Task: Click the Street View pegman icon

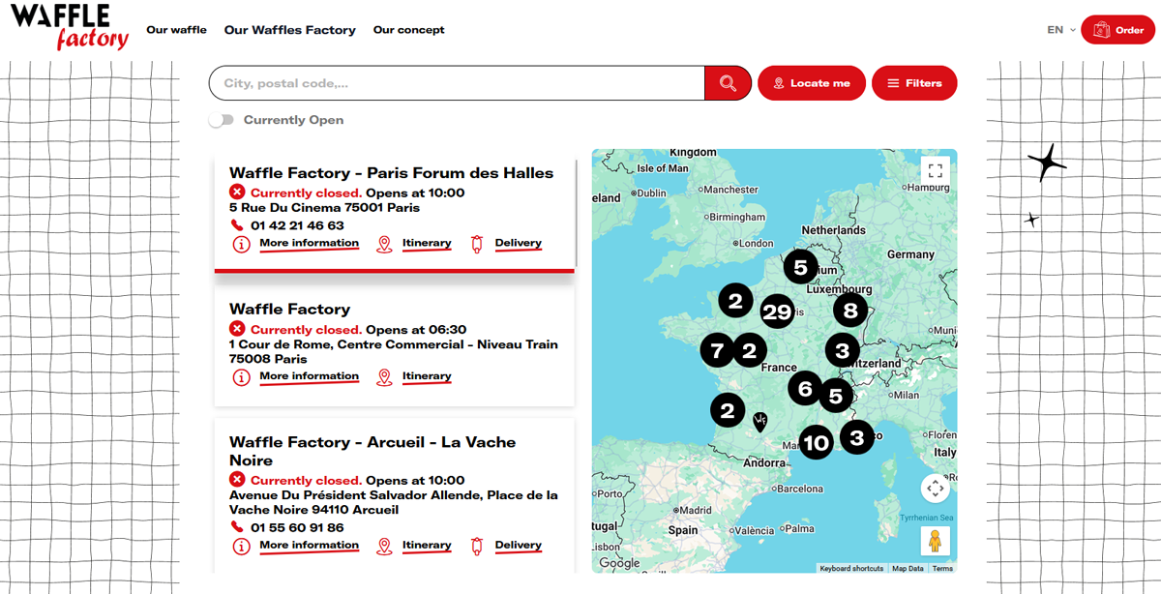Action: point(935,541)
